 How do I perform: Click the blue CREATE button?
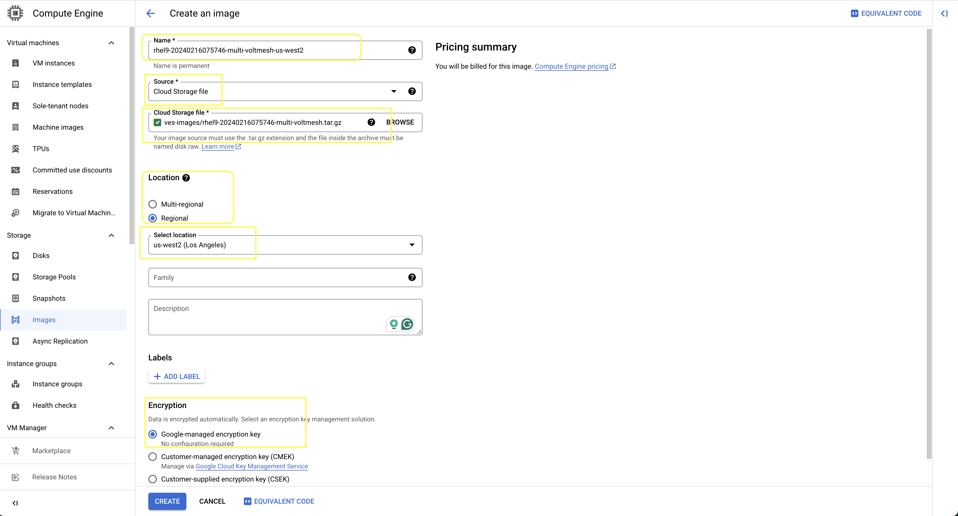click(x=167, y=501)
